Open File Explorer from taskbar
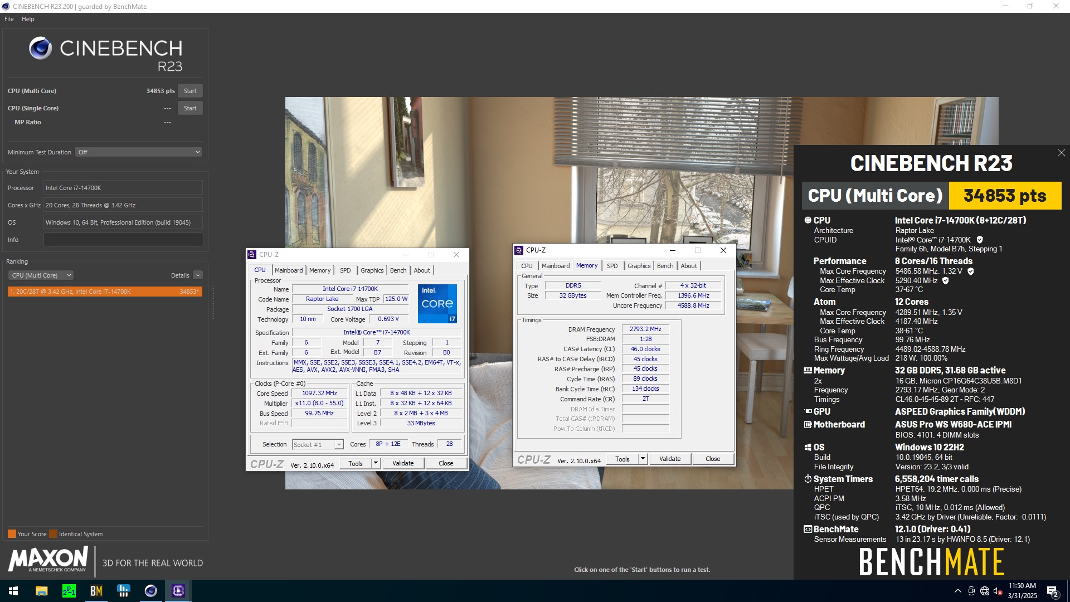The height and width of the screenshot is (602, 1070). pyautogui.click(x=41, y=591)
